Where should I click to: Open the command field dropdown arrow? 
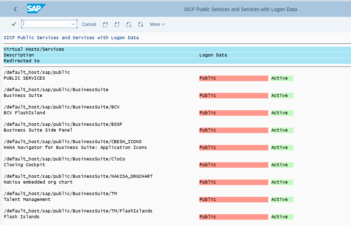73,24
